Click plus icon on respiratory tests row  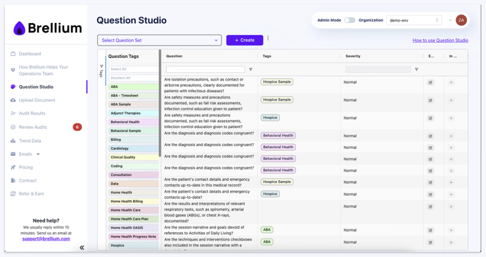click(x=451, y=207)
